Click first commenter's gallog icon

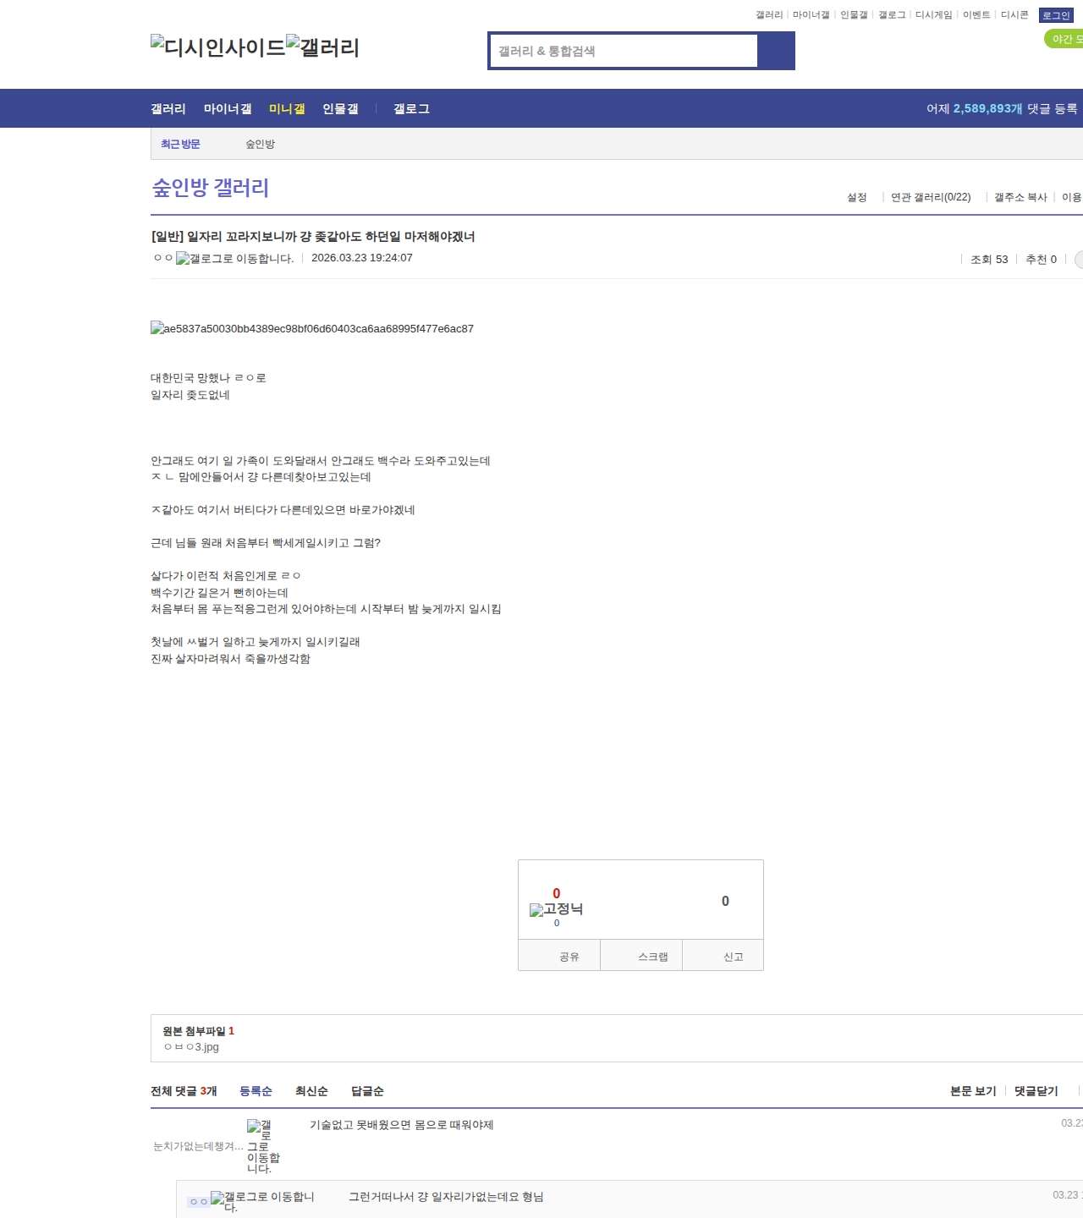click(x=263, y=1147)
